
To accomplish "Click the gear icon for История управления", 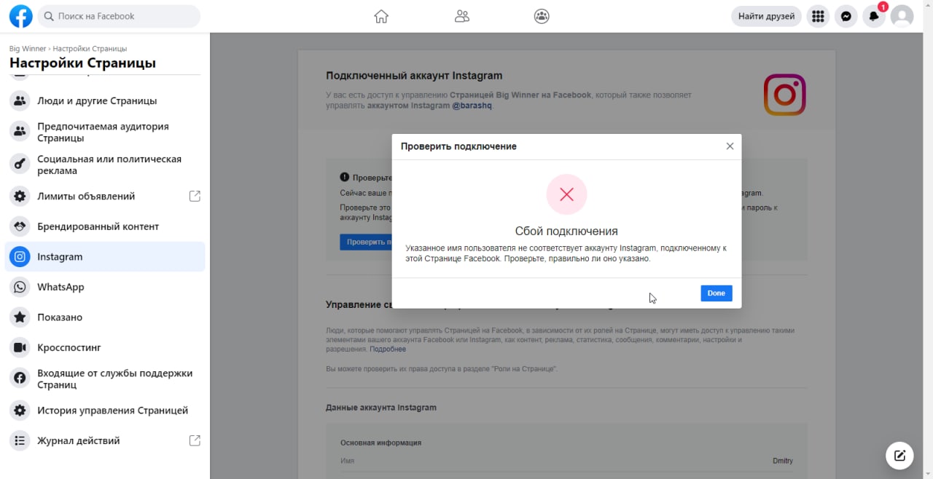I will point(20,411).
